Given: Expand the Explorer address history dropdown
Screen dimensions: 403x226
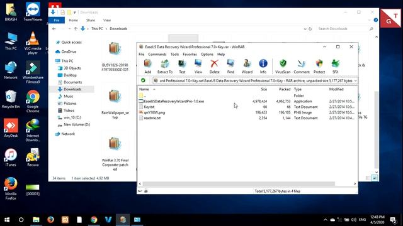Looking at the screenshot, I should (x=305, y=29).
